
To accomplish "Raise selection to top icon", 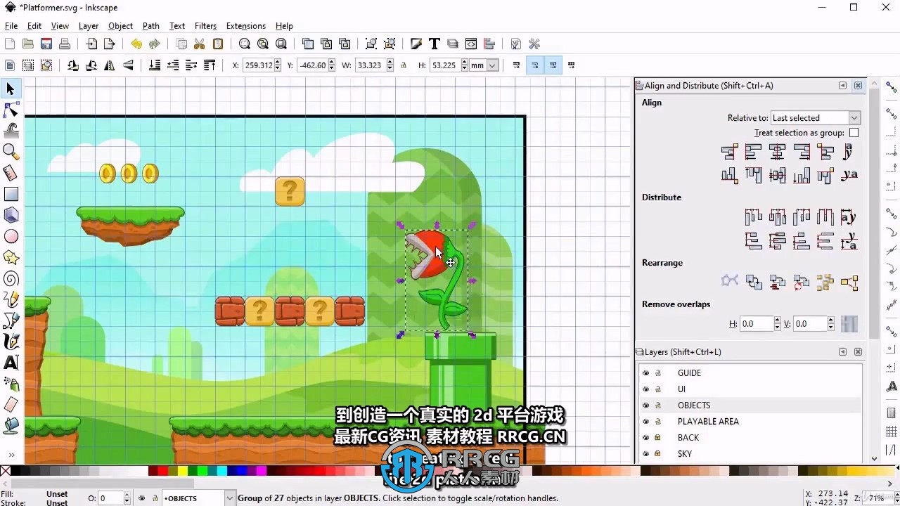I will click(x=210, y=65).
